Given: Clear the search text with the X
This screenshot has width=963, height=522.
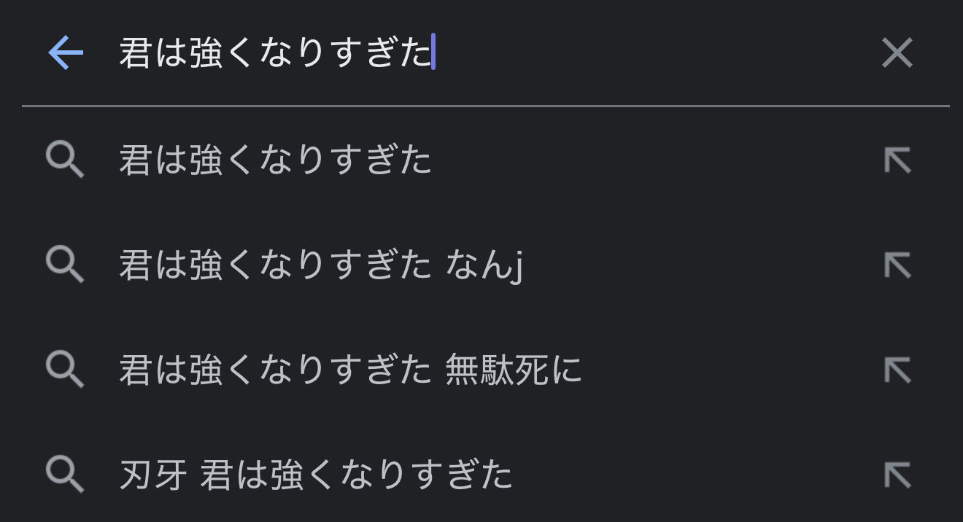Looking at the screenshot, I should coord(897,53).
